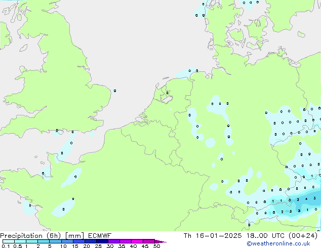This screenshot has height=248, width=321.
Task: Pick the 40–45 mm magenta legend swatch
Action: (x=137, y=241)
